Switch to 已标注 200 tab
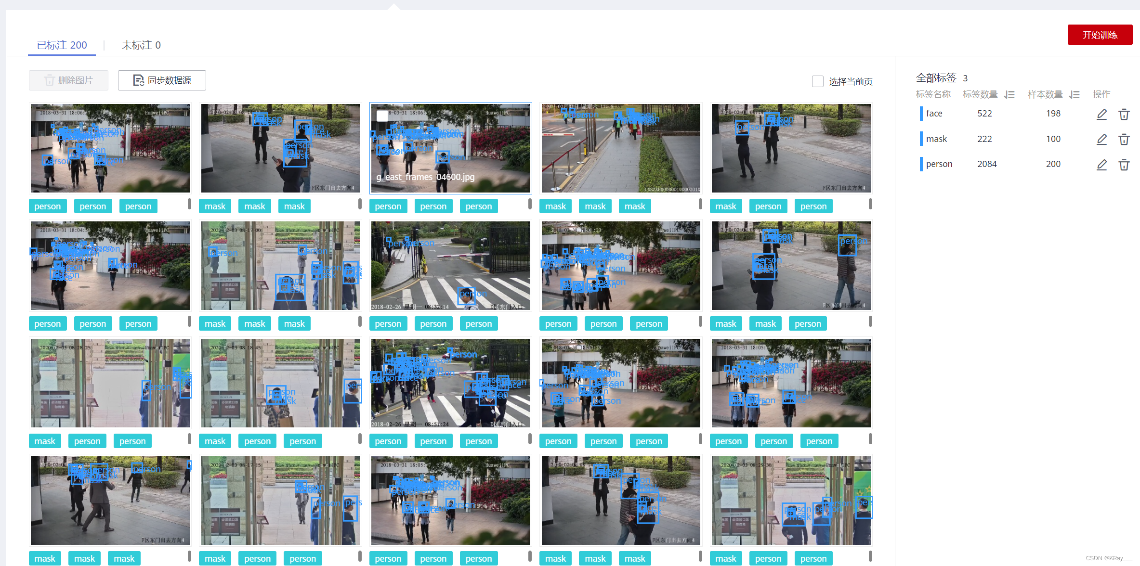 click(x=62, y=45)
